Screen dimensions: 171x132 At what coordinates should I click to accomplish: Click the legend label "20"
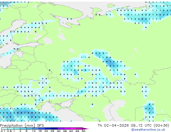coord(46,131)
